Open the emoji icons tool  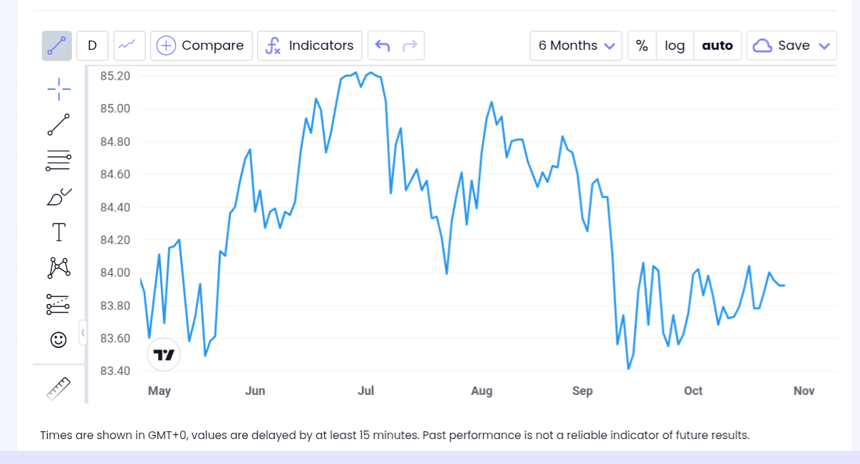coord(58,340)
